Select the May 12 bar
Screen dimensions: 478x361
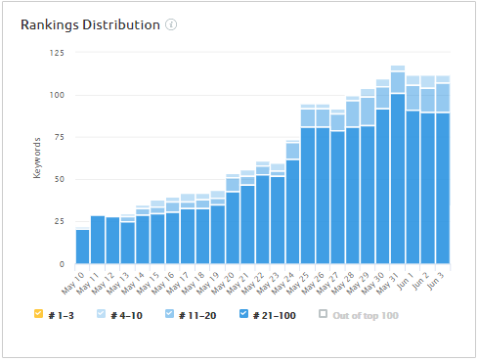(x=112, y=241)
